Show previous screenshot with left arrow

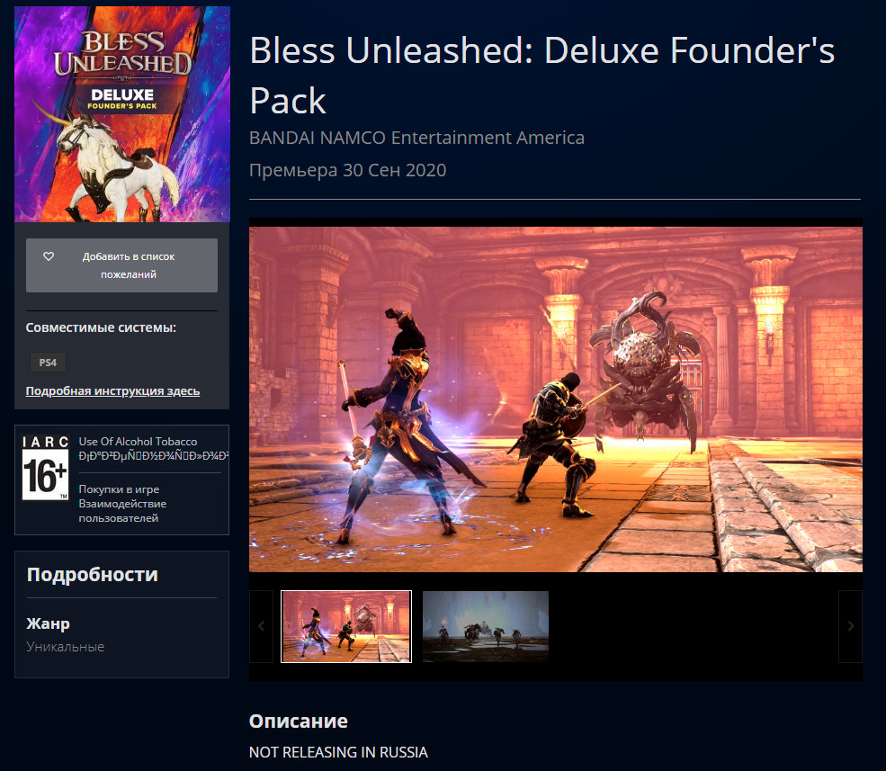coord(261,626)
